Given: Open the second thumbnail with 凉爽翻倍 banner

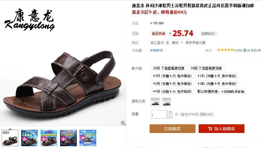Looking at the screenshot, I should pos(30,138).
